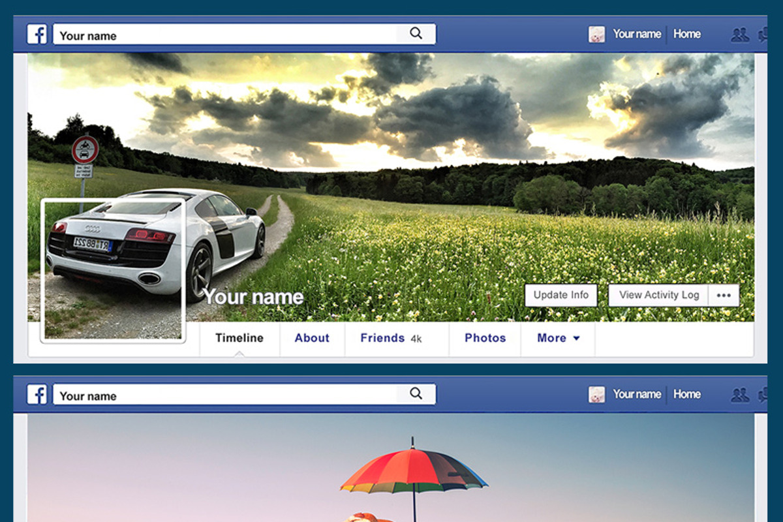Click small avatar thumbnail in bottom header

point(596,395)
